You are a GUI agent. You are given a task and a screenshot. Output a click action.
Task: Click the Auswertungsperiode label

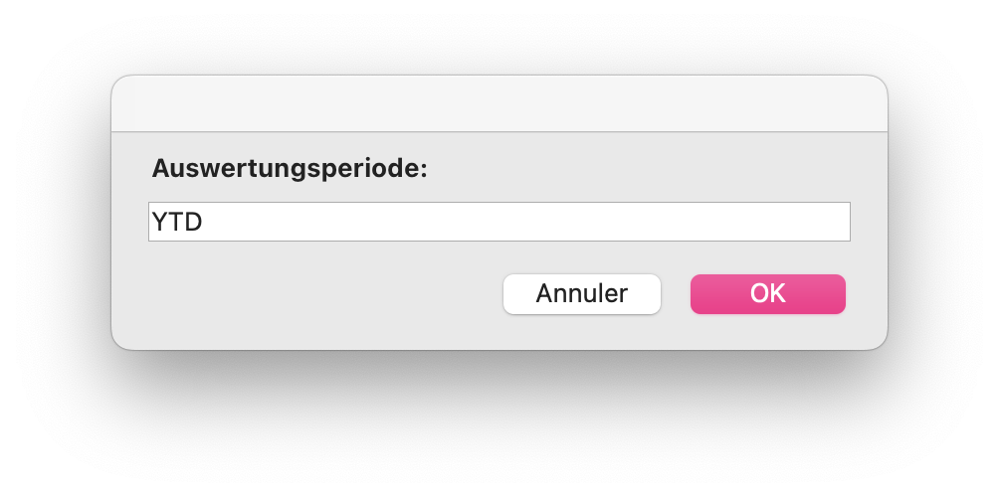(290, 169)
